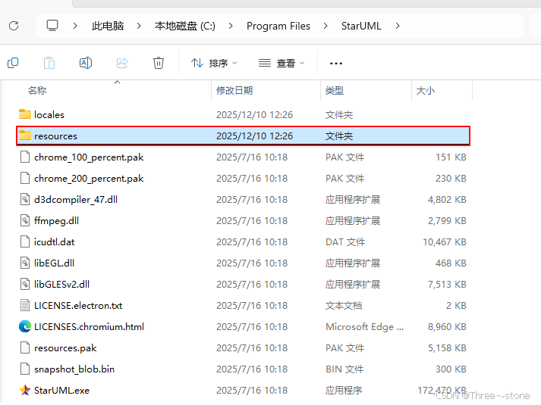
Task: Click the rename icon in toolbar
Action: click(86, 63)
